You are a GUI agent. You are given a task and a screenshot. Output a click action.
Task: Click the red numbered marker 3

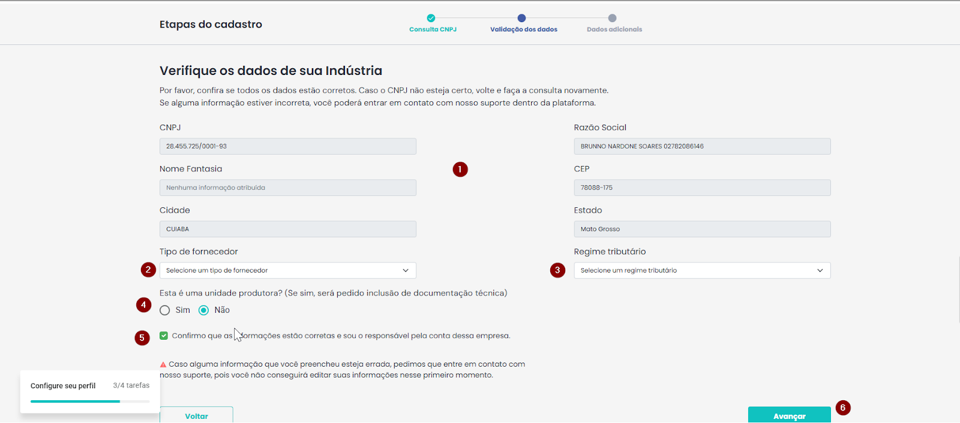click(x=557, y=270)
